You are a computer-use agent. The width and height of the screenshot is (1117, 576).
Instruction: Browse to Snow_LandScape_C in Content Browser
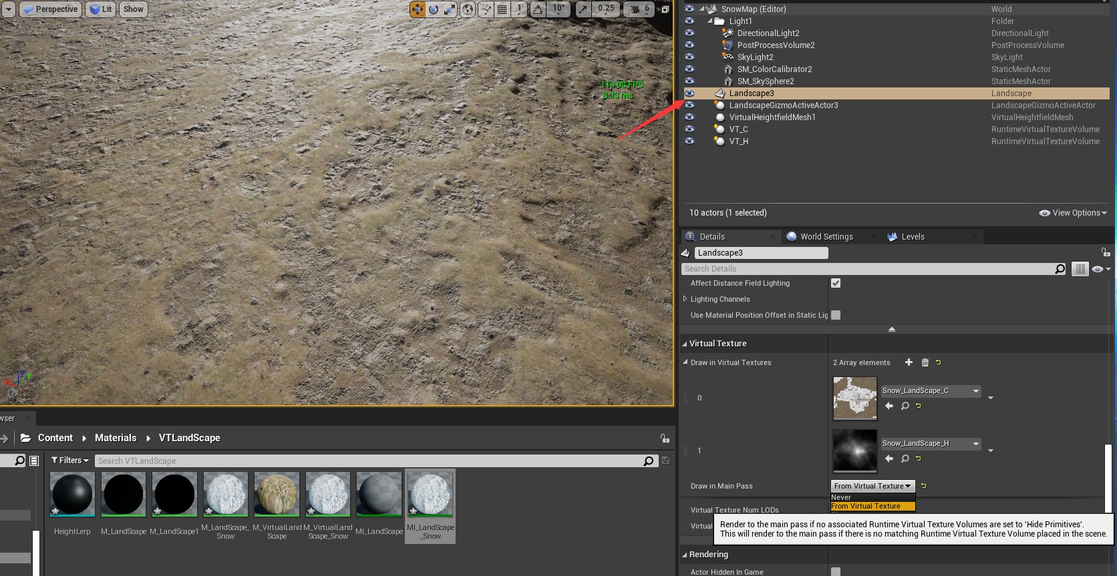coord(905,406)
